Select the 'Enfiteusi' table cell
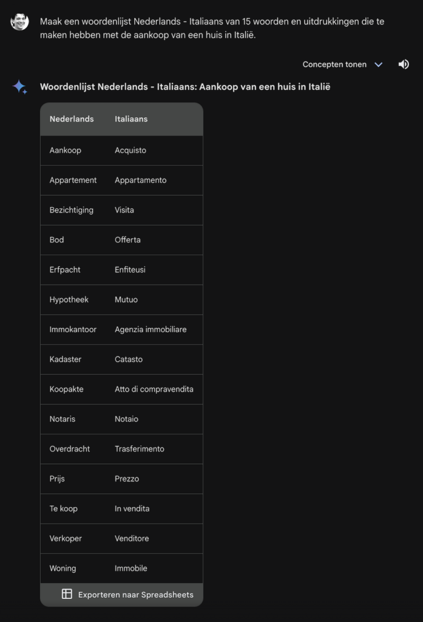This screenshot has height=622, width=423. (x=130, y=270)
